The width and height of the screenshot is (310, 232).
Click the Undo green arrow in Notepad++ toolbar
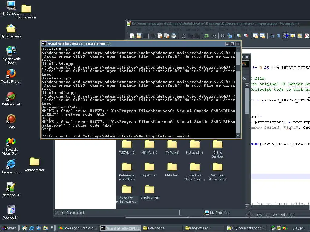click(206, 36)
